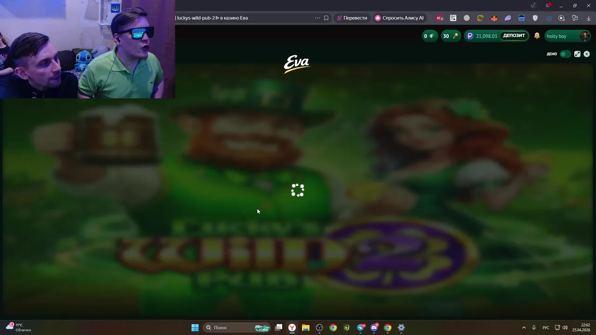Click the Поиск taskbar search field
This screenshot has width=596, height=335.
[237, 328]
